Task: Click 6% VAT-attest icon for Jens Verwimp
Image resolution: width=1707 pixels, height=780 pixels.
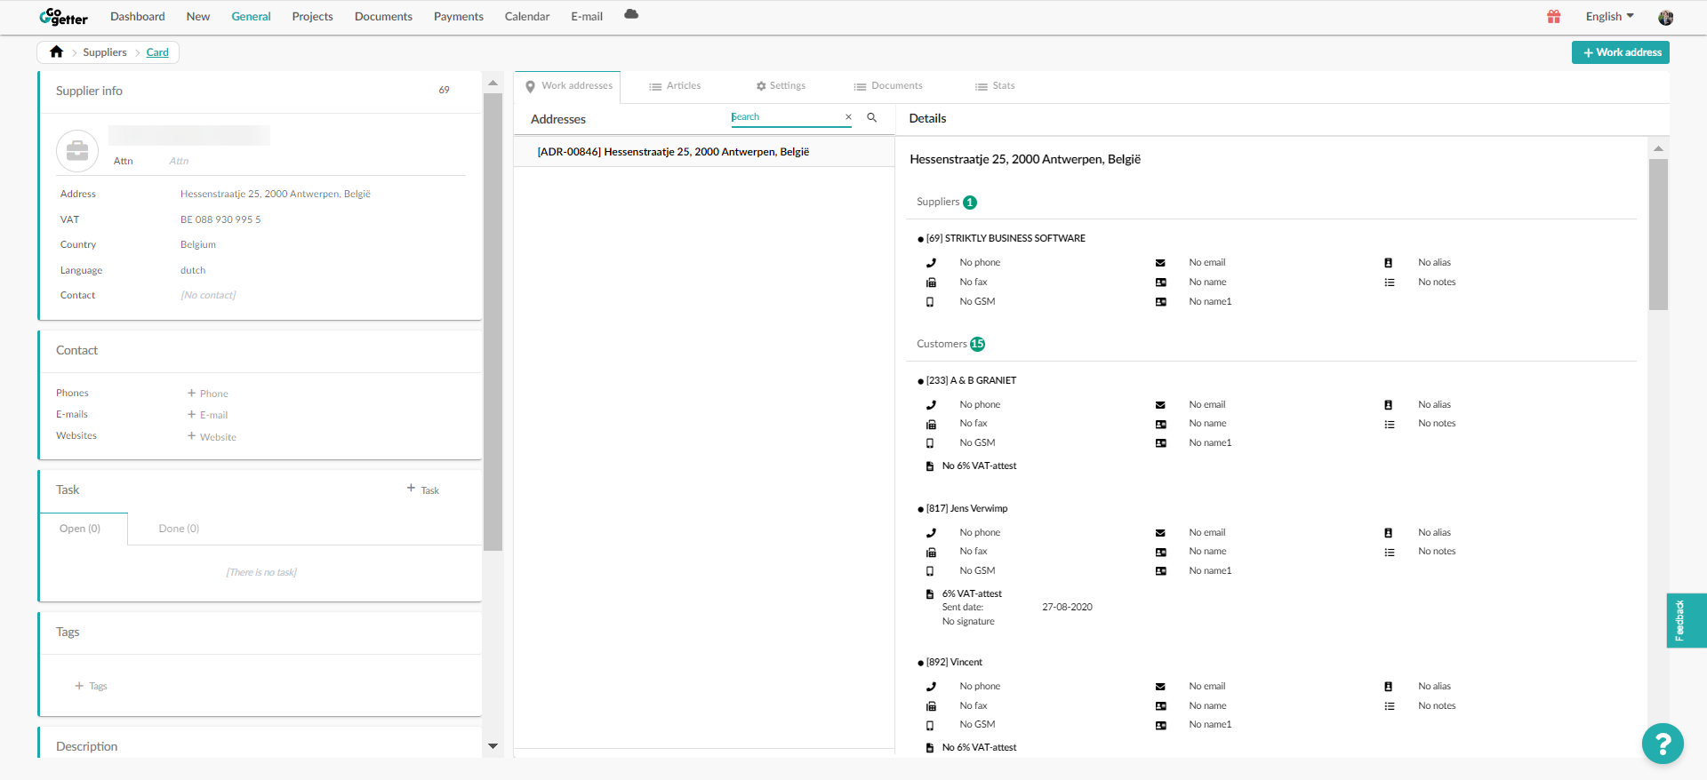Action: pyautogui.click(x=930, y=594)
